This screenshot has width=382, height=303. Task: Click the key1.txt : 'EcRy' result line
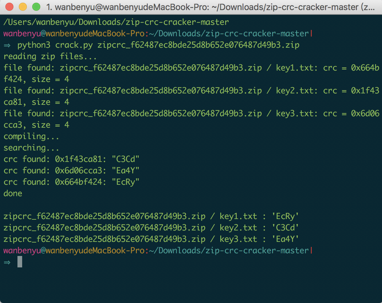pos(151,216)
